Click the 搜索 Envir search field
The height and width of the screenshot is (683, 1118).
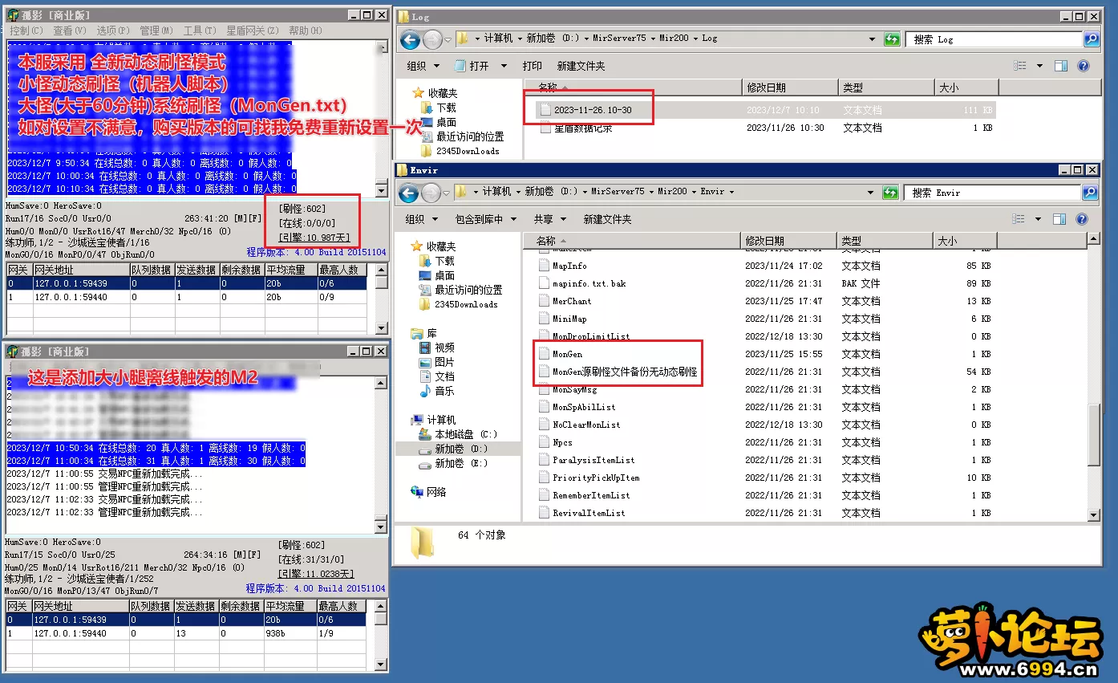pyautogui.click(x=994, y=193)
